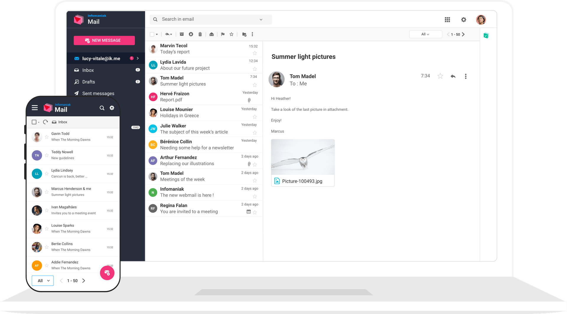The image size is (567, 314).
Task: Open the user profile avatar
Action: 481,20
